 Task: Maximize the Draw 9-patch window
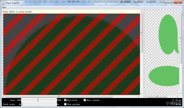[x=171, y=2]
